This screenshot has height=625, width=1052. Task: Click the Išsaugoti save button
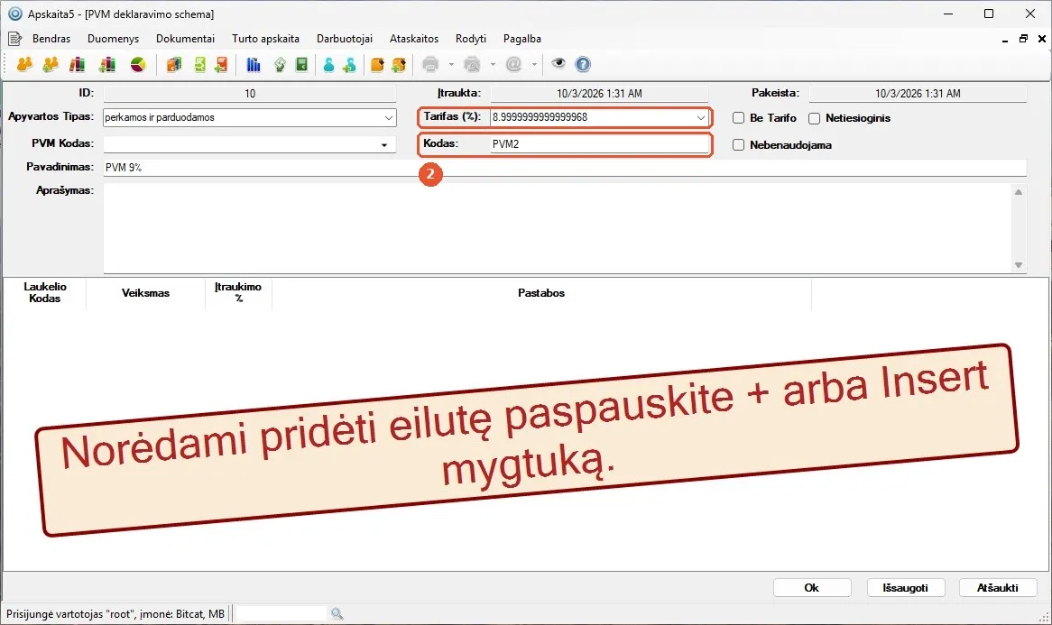906,587
